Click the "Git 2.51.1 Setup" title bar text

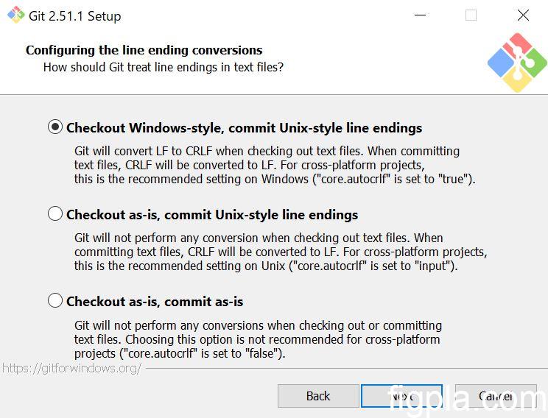74,15
